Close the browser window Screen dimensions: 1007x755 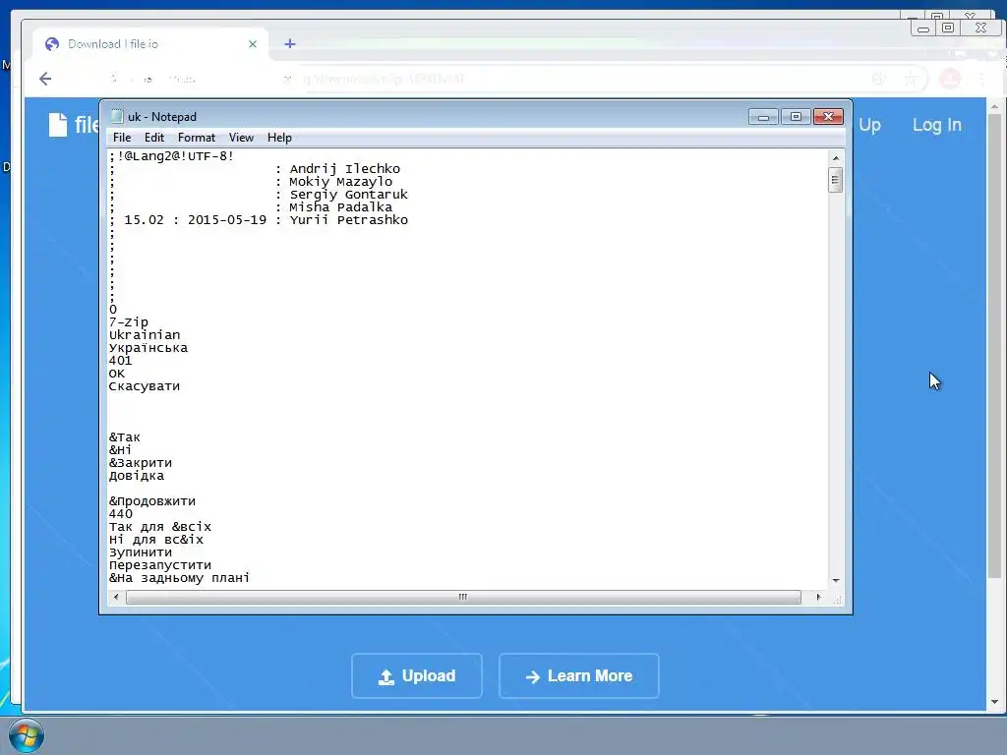click(x=980, y=28)
